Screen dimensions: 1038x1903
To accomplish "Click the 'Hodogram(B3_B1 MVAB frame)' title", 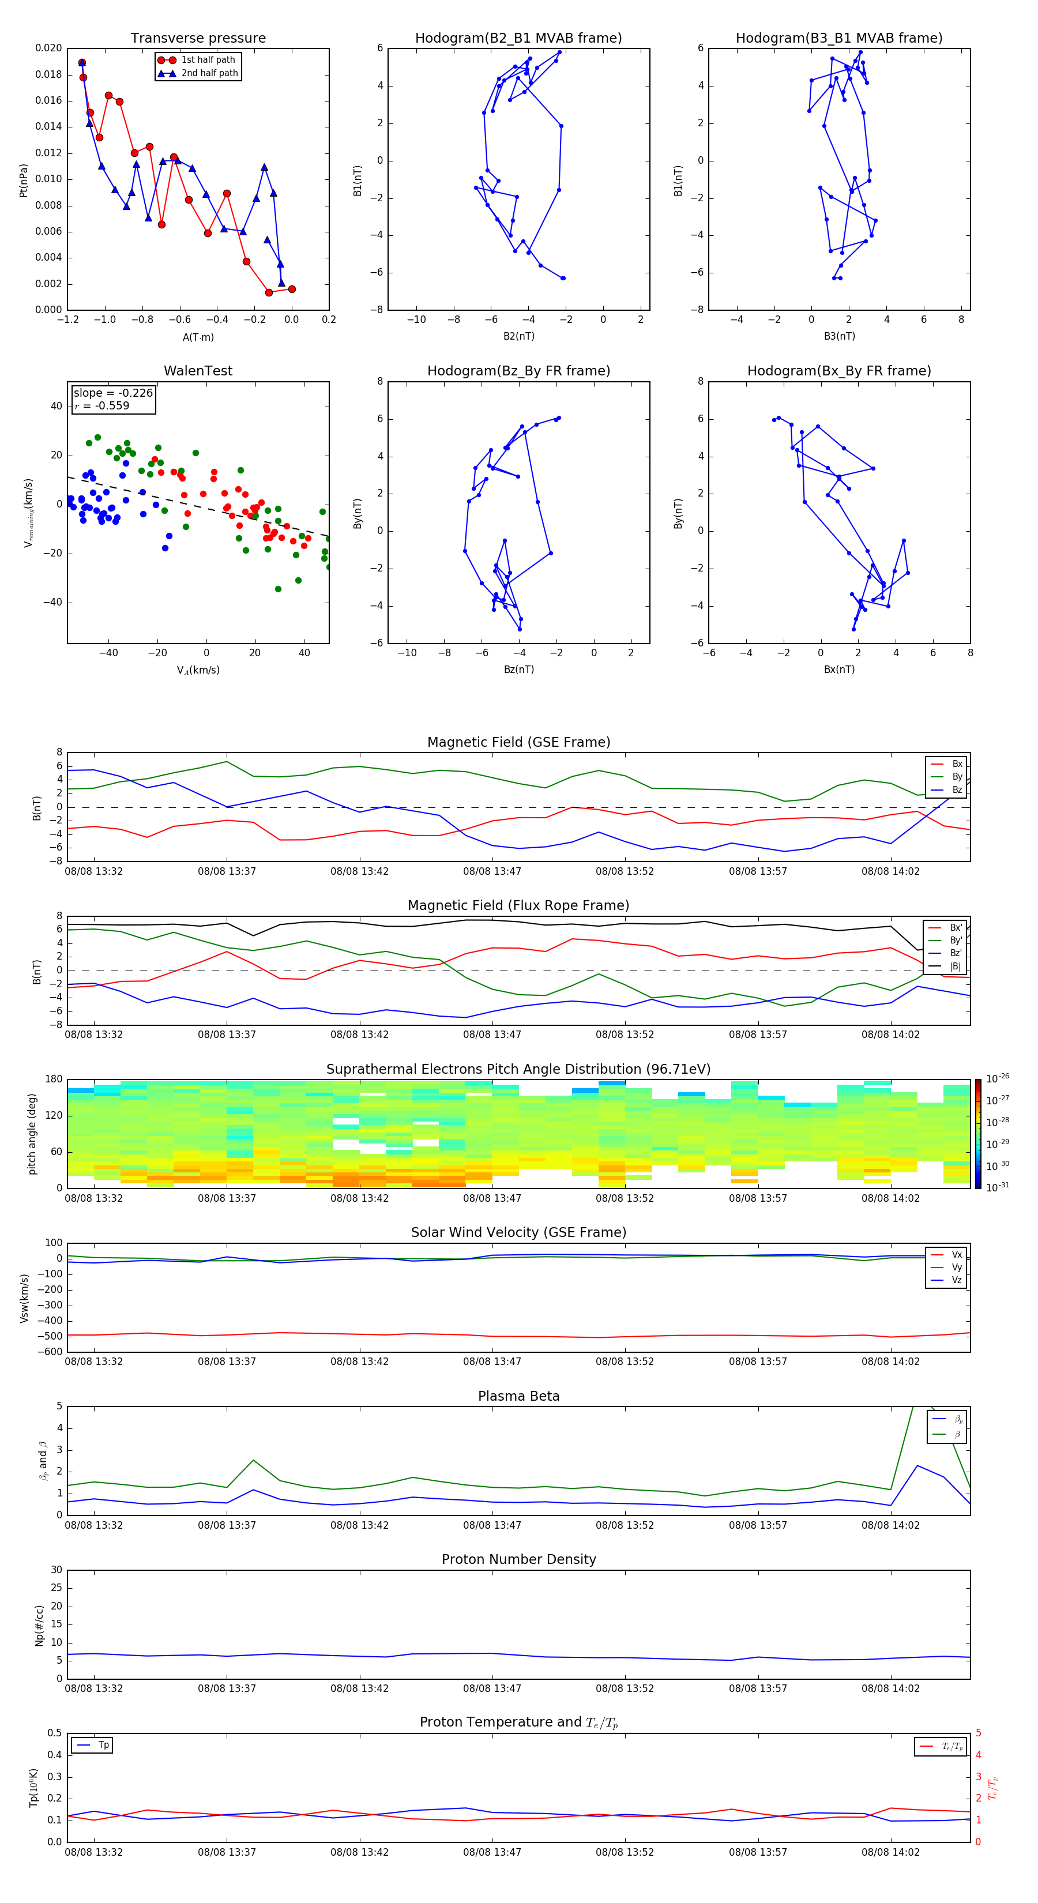I will (x=839, y=39).
